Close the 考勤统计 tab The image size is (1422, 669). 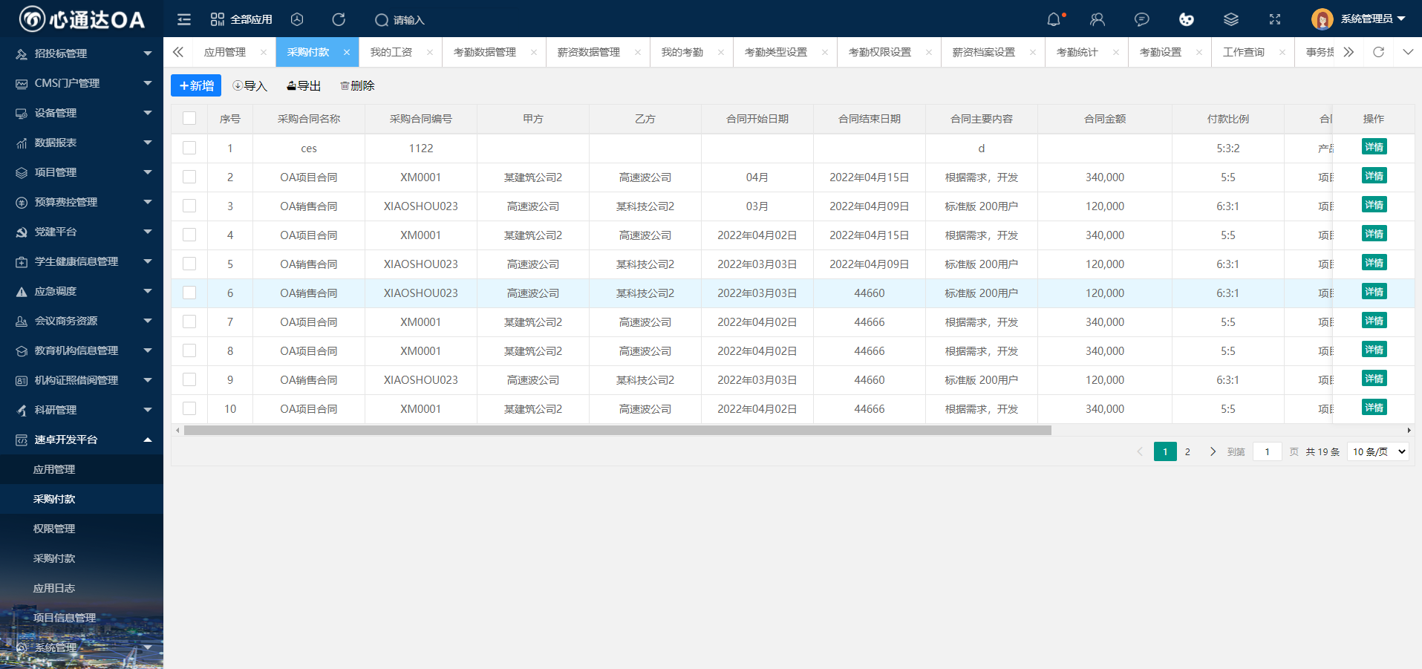tap(1116, 52)
